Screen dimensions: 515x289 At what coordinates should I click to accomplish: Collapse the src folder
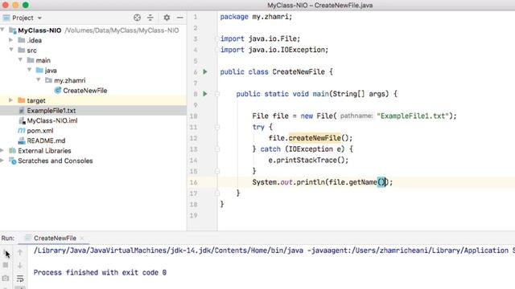click(x=11, y=50)
